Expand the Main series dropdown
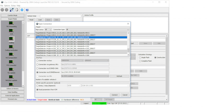This screenshot has height=112, width=209. click(x=48, y=30)
